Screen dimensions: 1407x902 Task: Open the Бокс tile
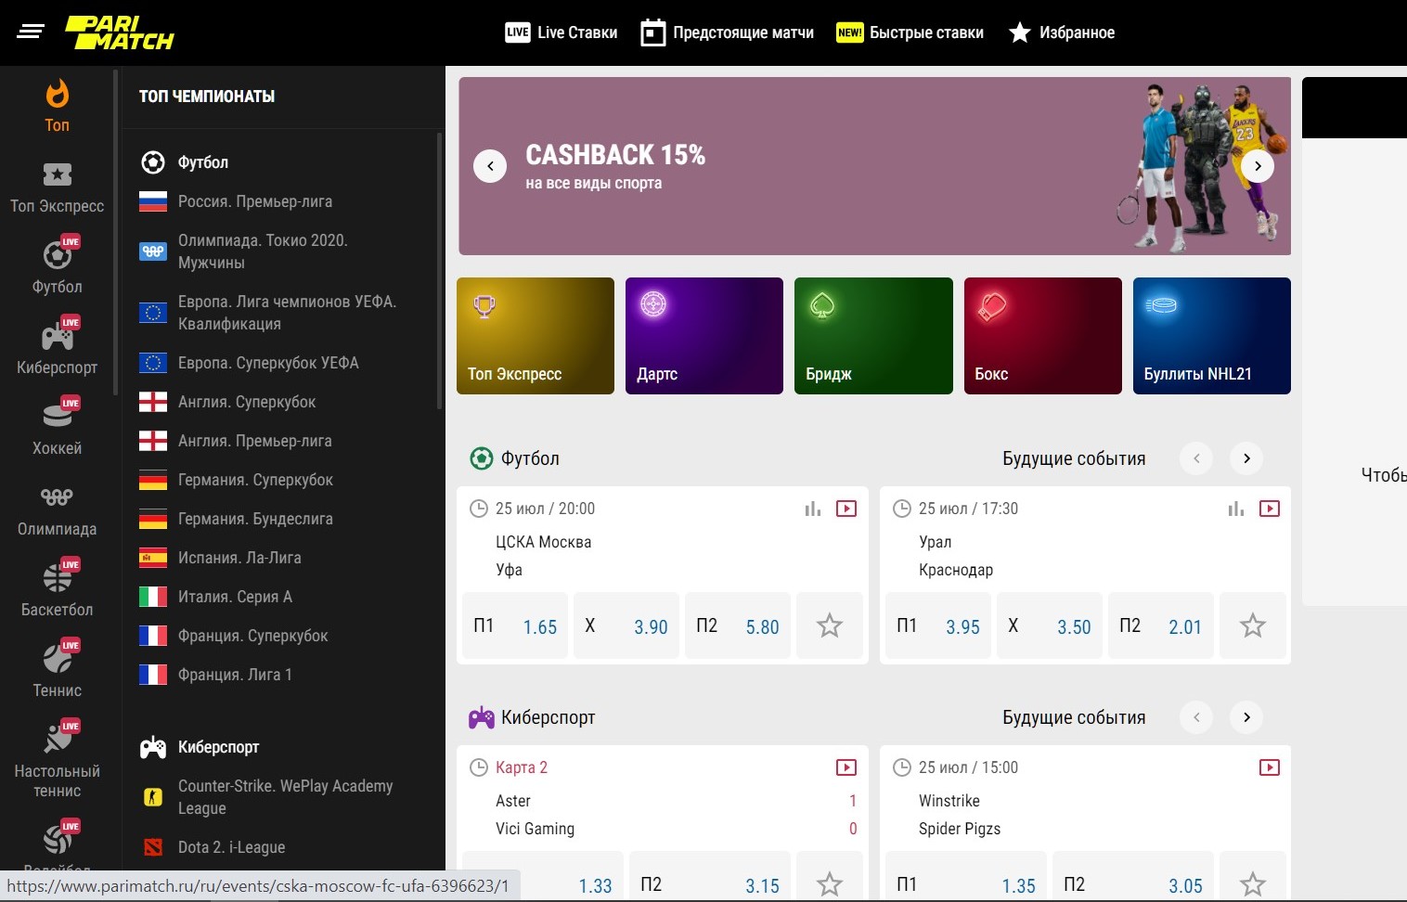point(1043,336)
